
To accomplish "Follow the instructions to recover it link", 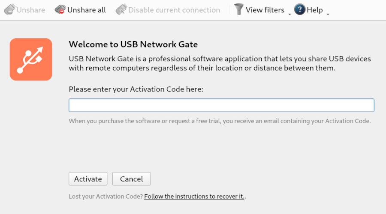I will [194, 196].
